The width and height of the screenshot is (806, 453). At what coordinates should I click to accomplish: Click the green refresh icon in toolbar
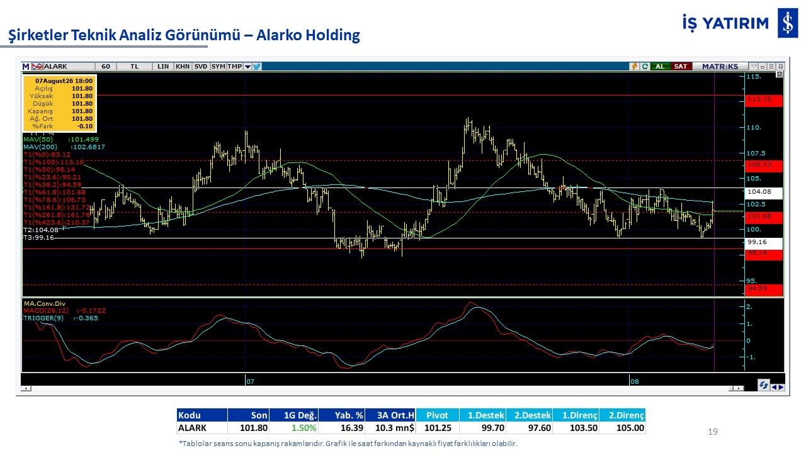(x=645, y=66)
